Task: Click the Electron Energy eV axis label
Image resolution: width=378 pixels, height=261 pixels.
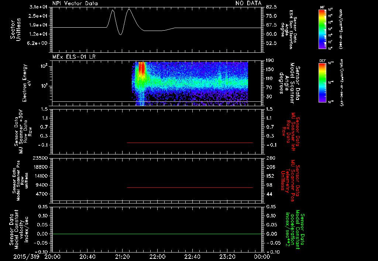Action: (x=27, y=83)
